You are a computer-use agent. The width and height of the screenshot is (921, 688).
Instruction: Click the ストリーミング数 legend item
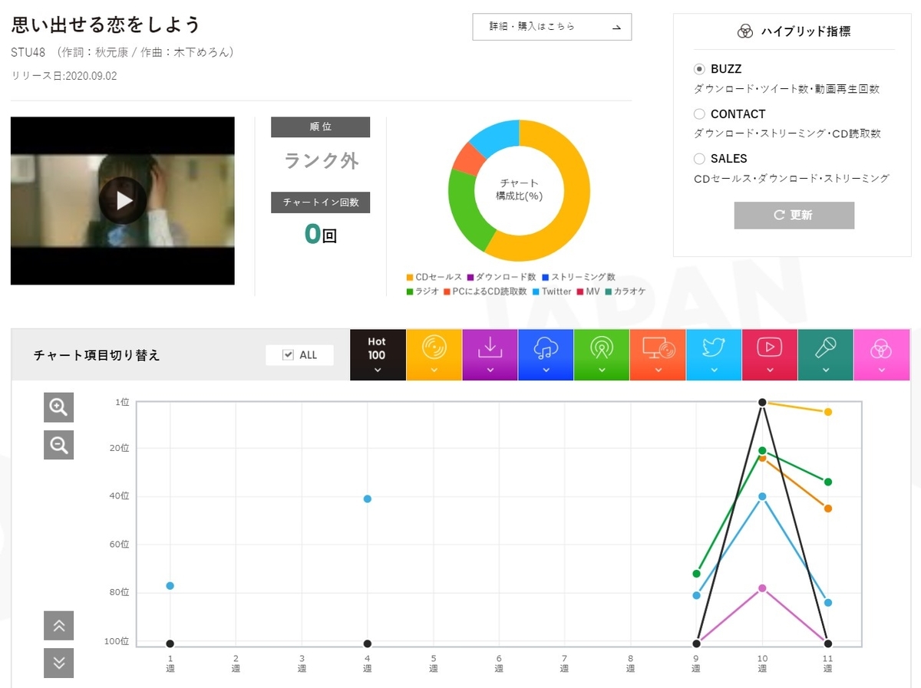(x=578, y=277)
